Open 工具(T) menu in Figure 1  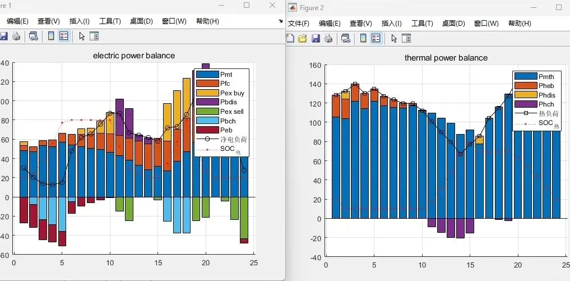point(110,21)
